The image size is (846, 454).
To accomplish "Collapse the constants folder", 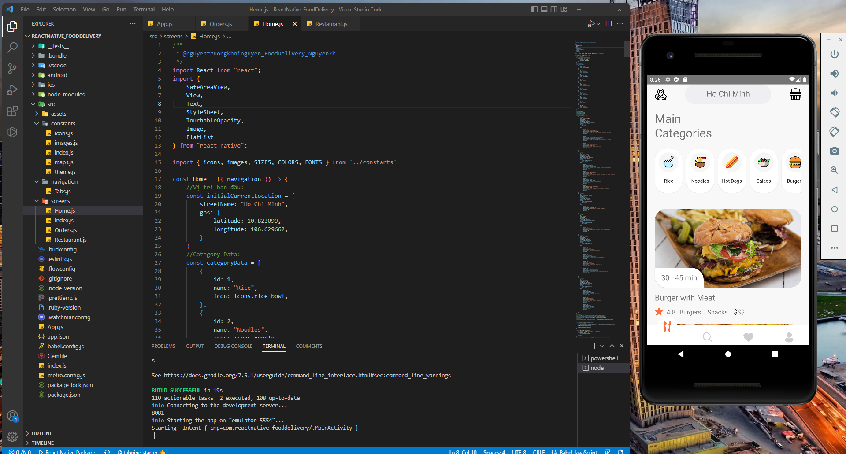I will tap(63, 123).
